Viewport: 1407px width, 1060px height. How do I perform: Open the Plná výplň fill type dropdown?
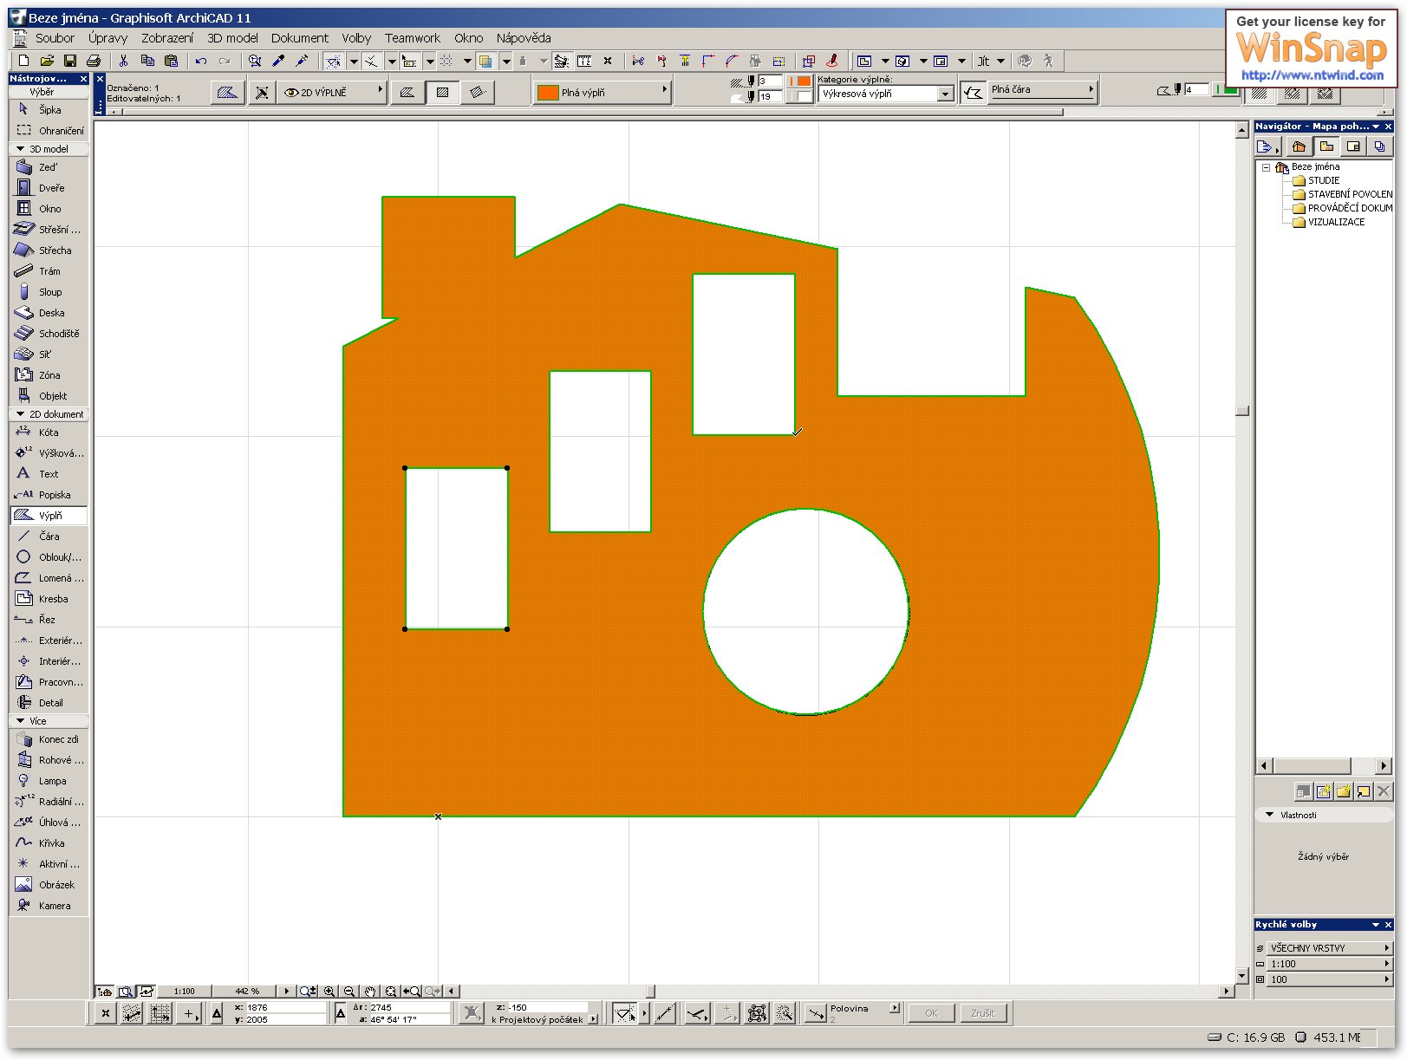(x=602, y=92)
